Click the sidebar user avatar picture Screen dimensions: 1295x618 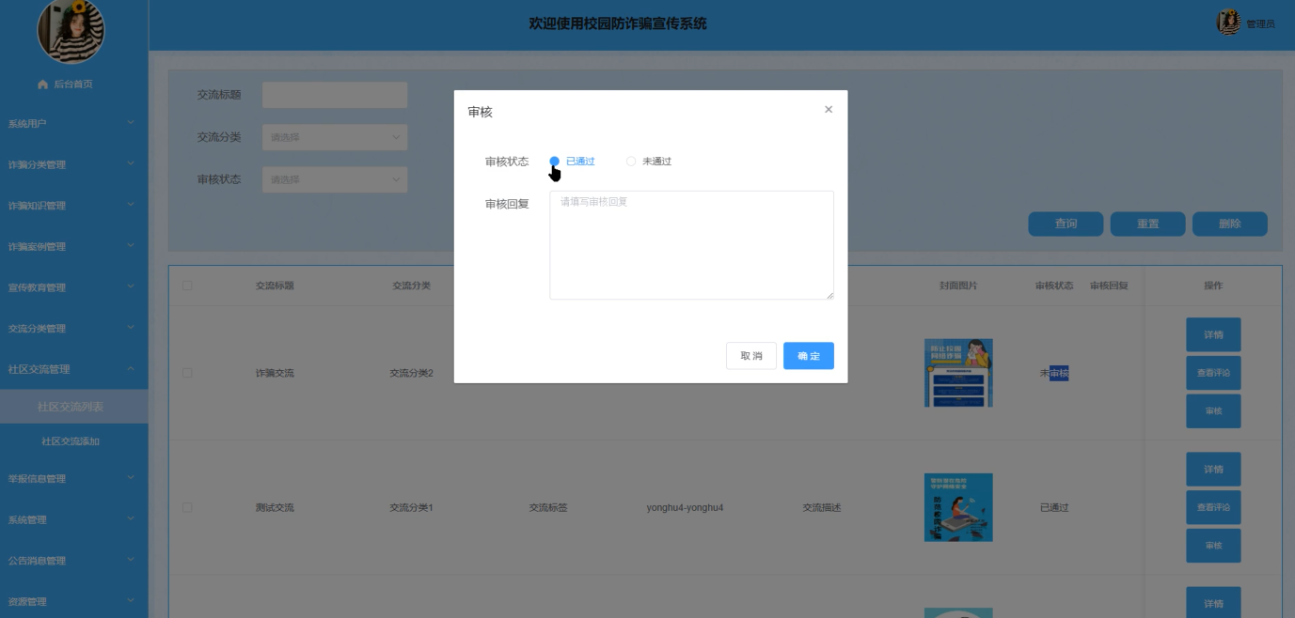[x=71, y=30]
